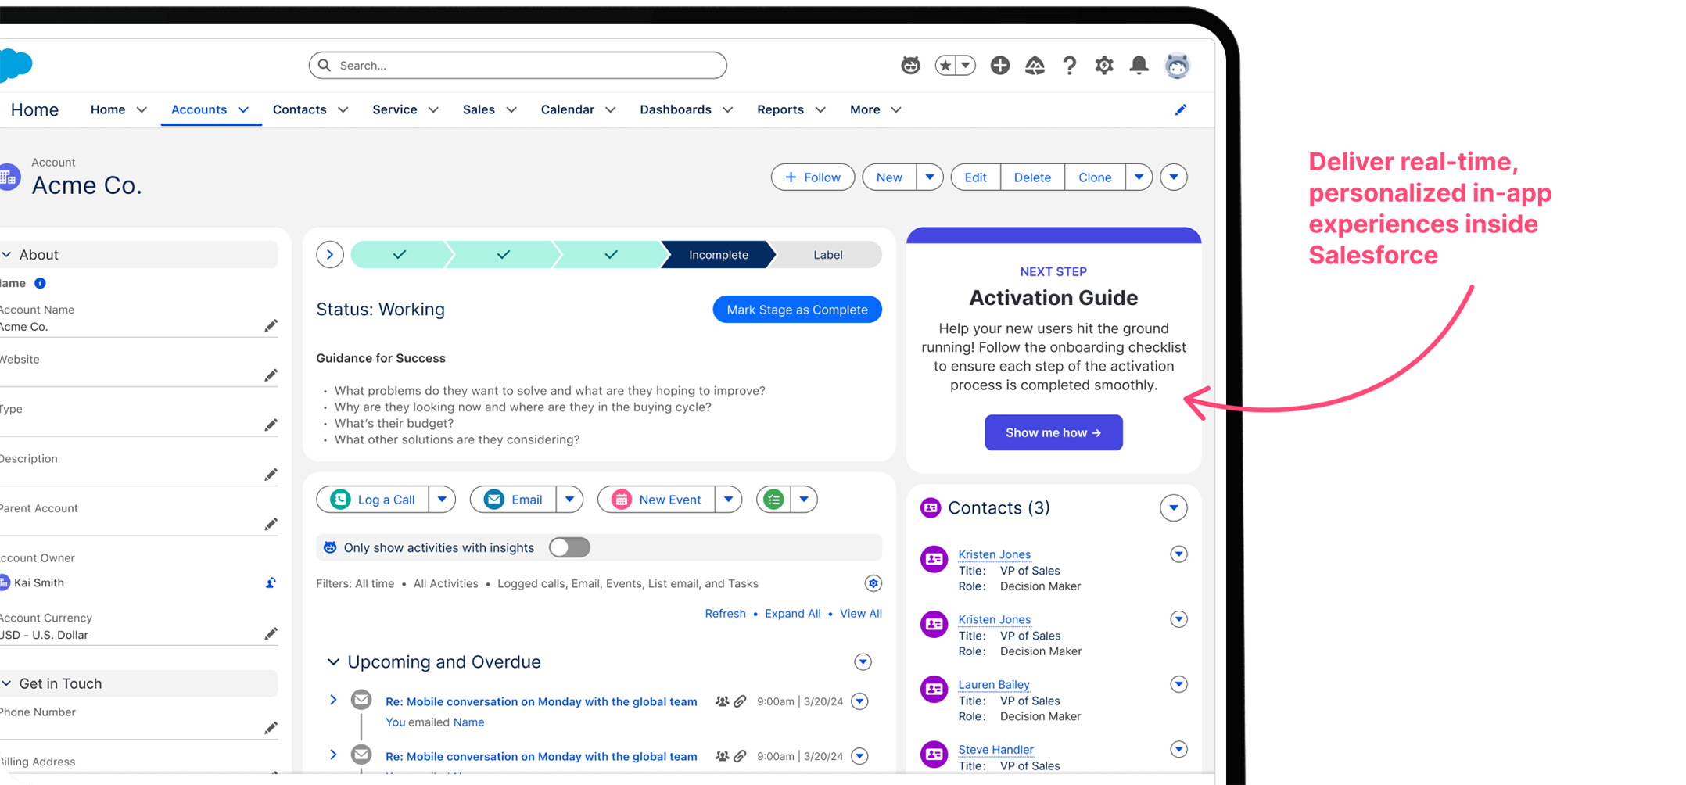Edit the Account Currency pencil

click(271, 634)
